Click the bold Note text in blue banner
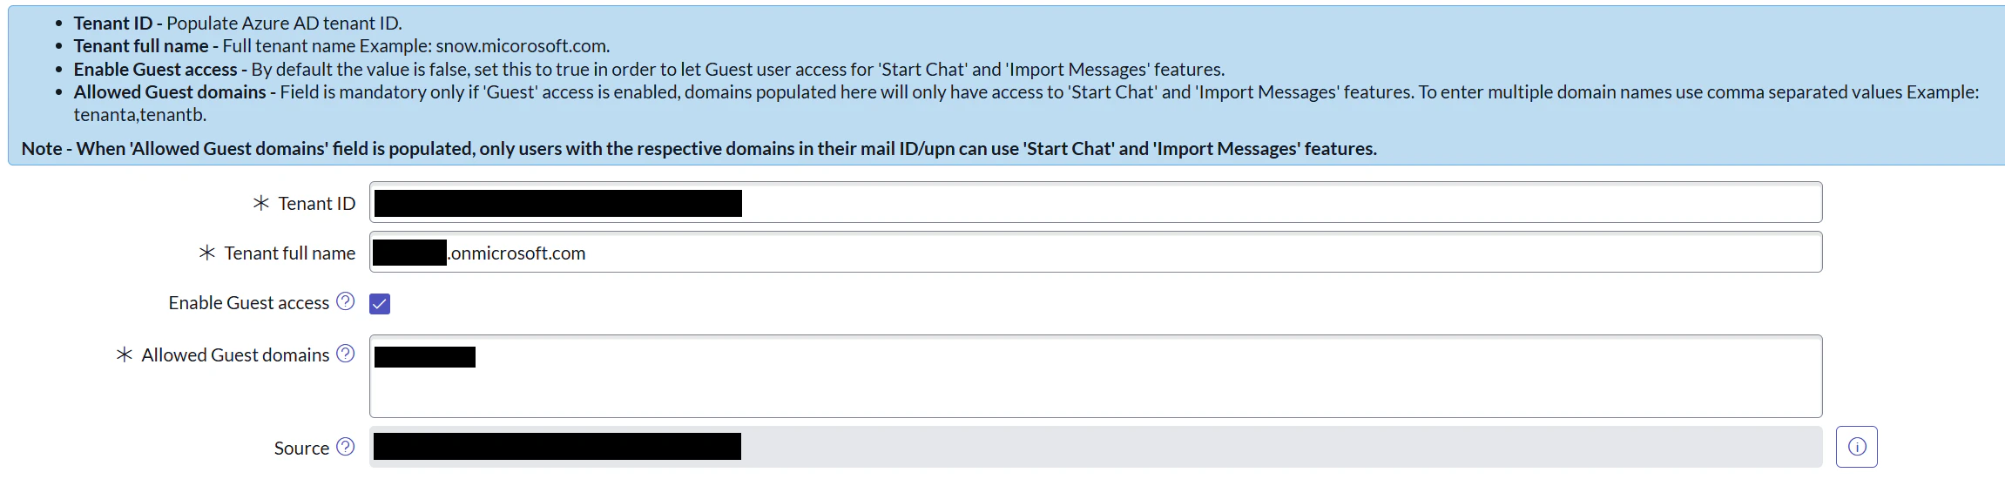This screenshot has width=2005, height=486. pos(699,149)
